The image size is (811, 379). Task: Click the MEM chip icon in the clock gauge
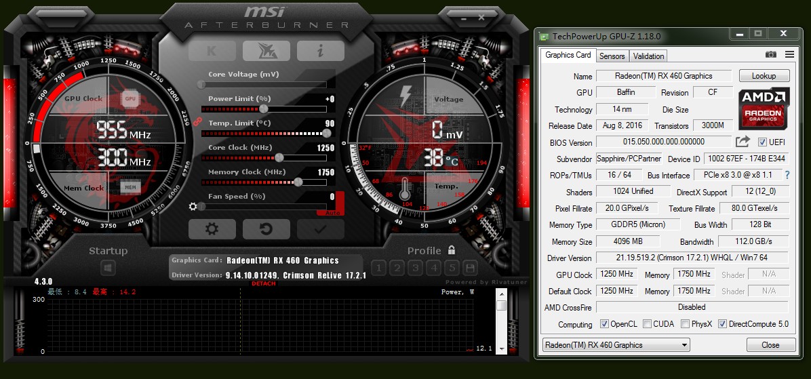click(x=130, y=187)
